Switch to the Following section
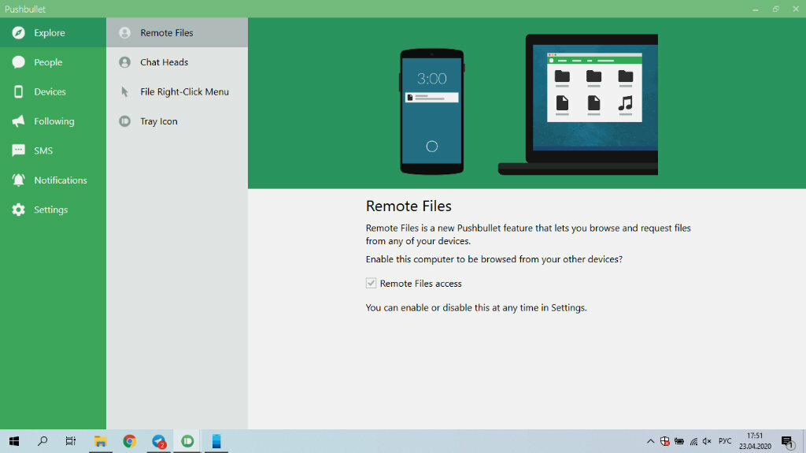Screen dimensions: 806x453 (53, 121)
